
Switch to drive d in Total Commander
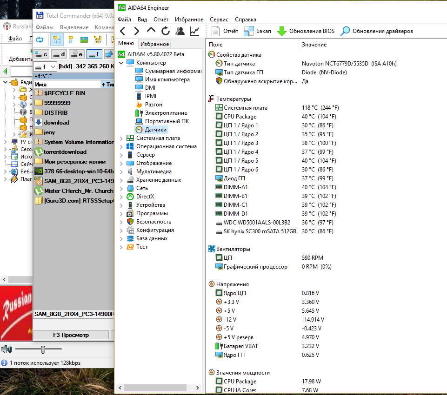(59, 54)
